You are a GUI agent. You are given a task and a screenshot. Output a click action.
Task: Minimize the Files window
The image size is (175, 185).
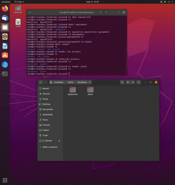[145, 83]
